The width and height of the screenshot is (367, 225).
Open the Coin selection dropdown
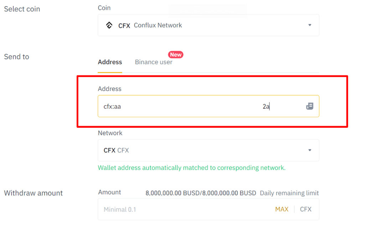tap(208, 25)
